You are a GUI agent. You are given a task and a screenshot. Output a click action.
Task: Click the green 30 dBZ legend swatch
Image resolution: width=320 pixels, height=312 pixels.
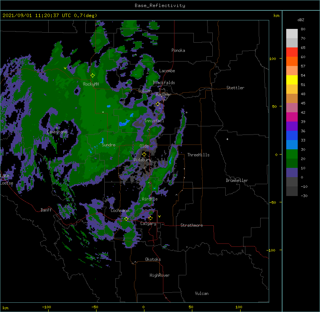pyautogui.click(x=292, y=154)
